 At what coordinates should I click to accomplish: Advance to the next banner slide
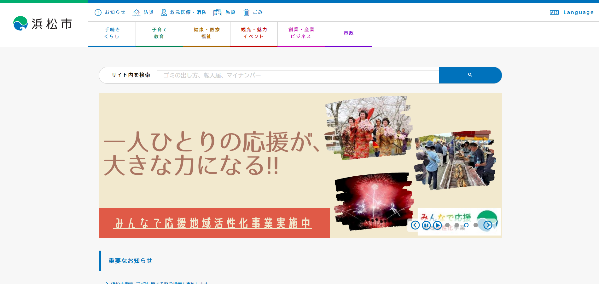click(488, 225)
